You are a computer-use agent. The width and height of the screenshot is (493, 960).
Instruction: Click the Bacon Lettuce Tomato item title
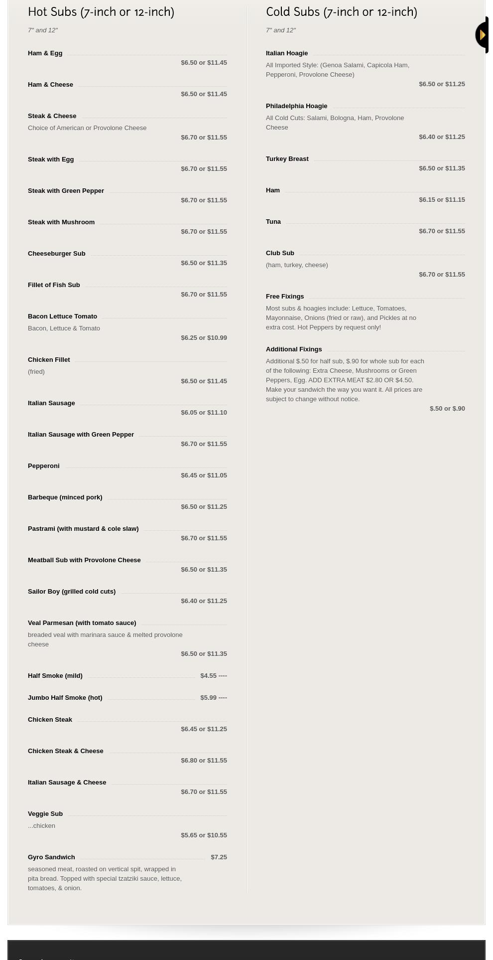coord(63,317)
